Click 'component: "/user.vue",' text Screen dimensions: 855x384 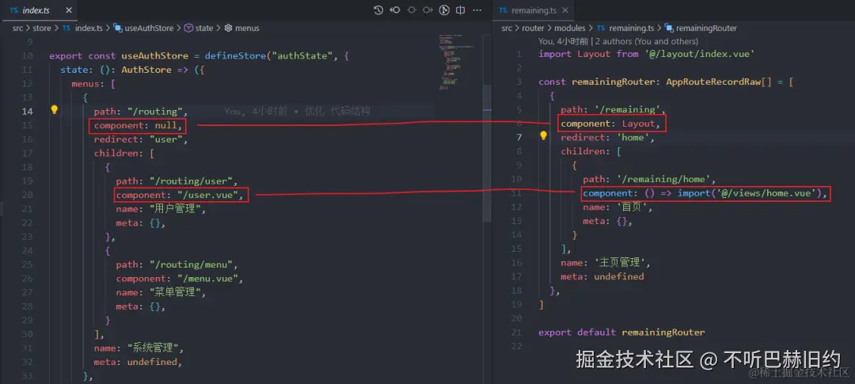(180, 195)
